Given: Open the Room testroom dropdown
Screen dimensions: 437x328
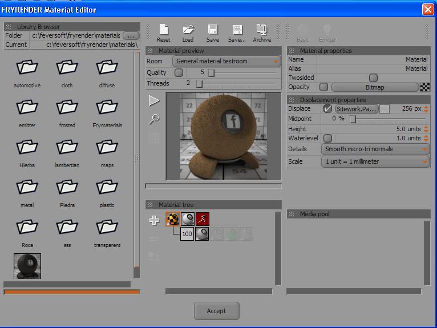Looking at the screenshot, I should click(226, 61).
